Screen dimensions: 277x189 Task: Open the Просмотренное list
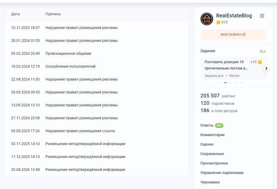214,163
